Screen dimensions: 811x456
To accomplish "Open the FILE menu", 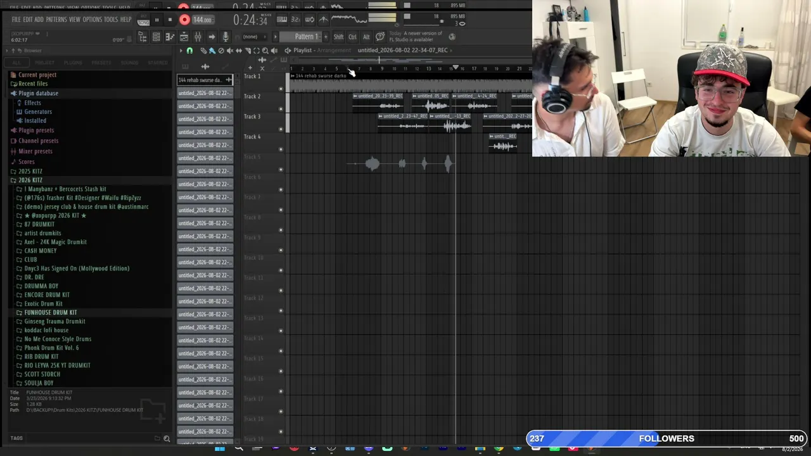I will click(x=15, y=20).
